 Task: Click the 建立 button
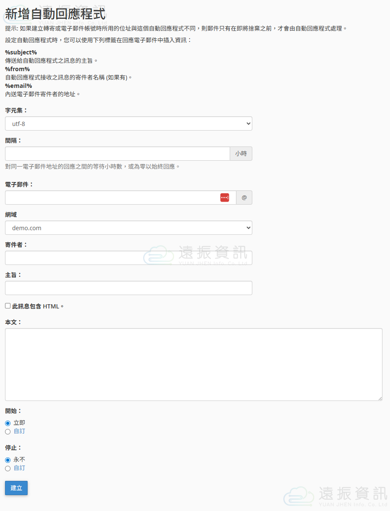pos(16,488)
